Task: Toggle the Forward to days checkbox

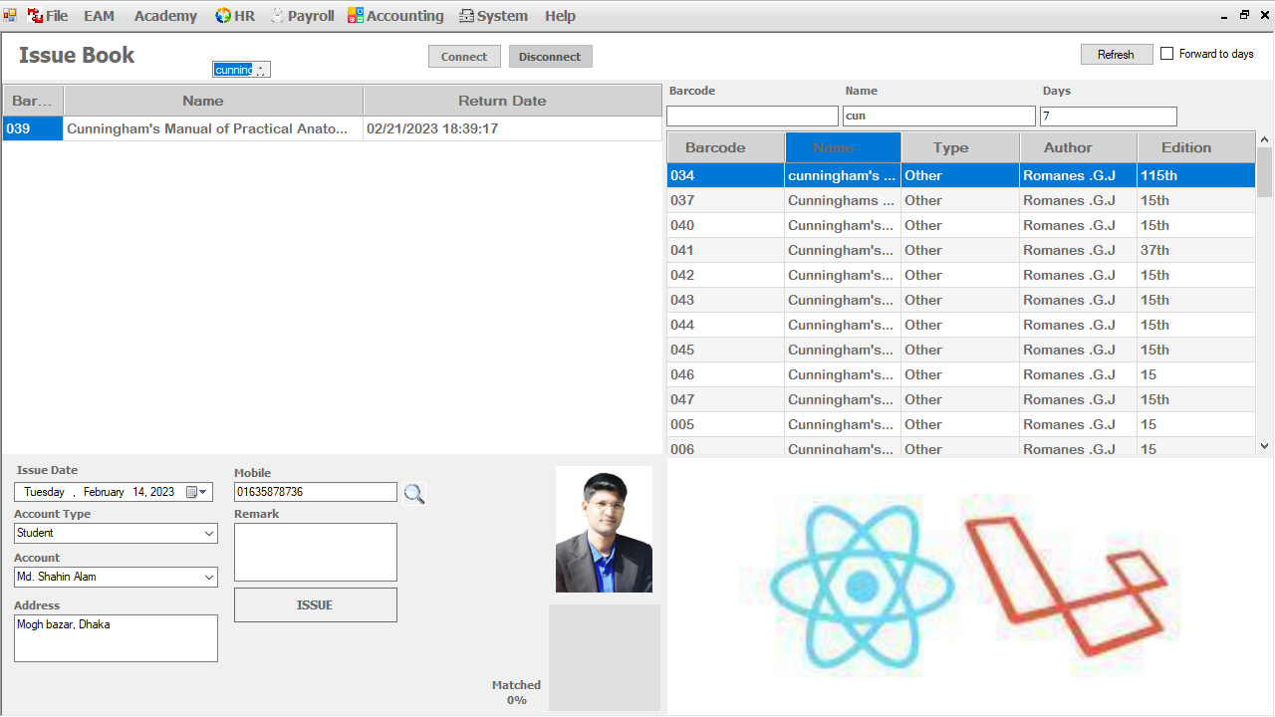Action: (1167, 54)
